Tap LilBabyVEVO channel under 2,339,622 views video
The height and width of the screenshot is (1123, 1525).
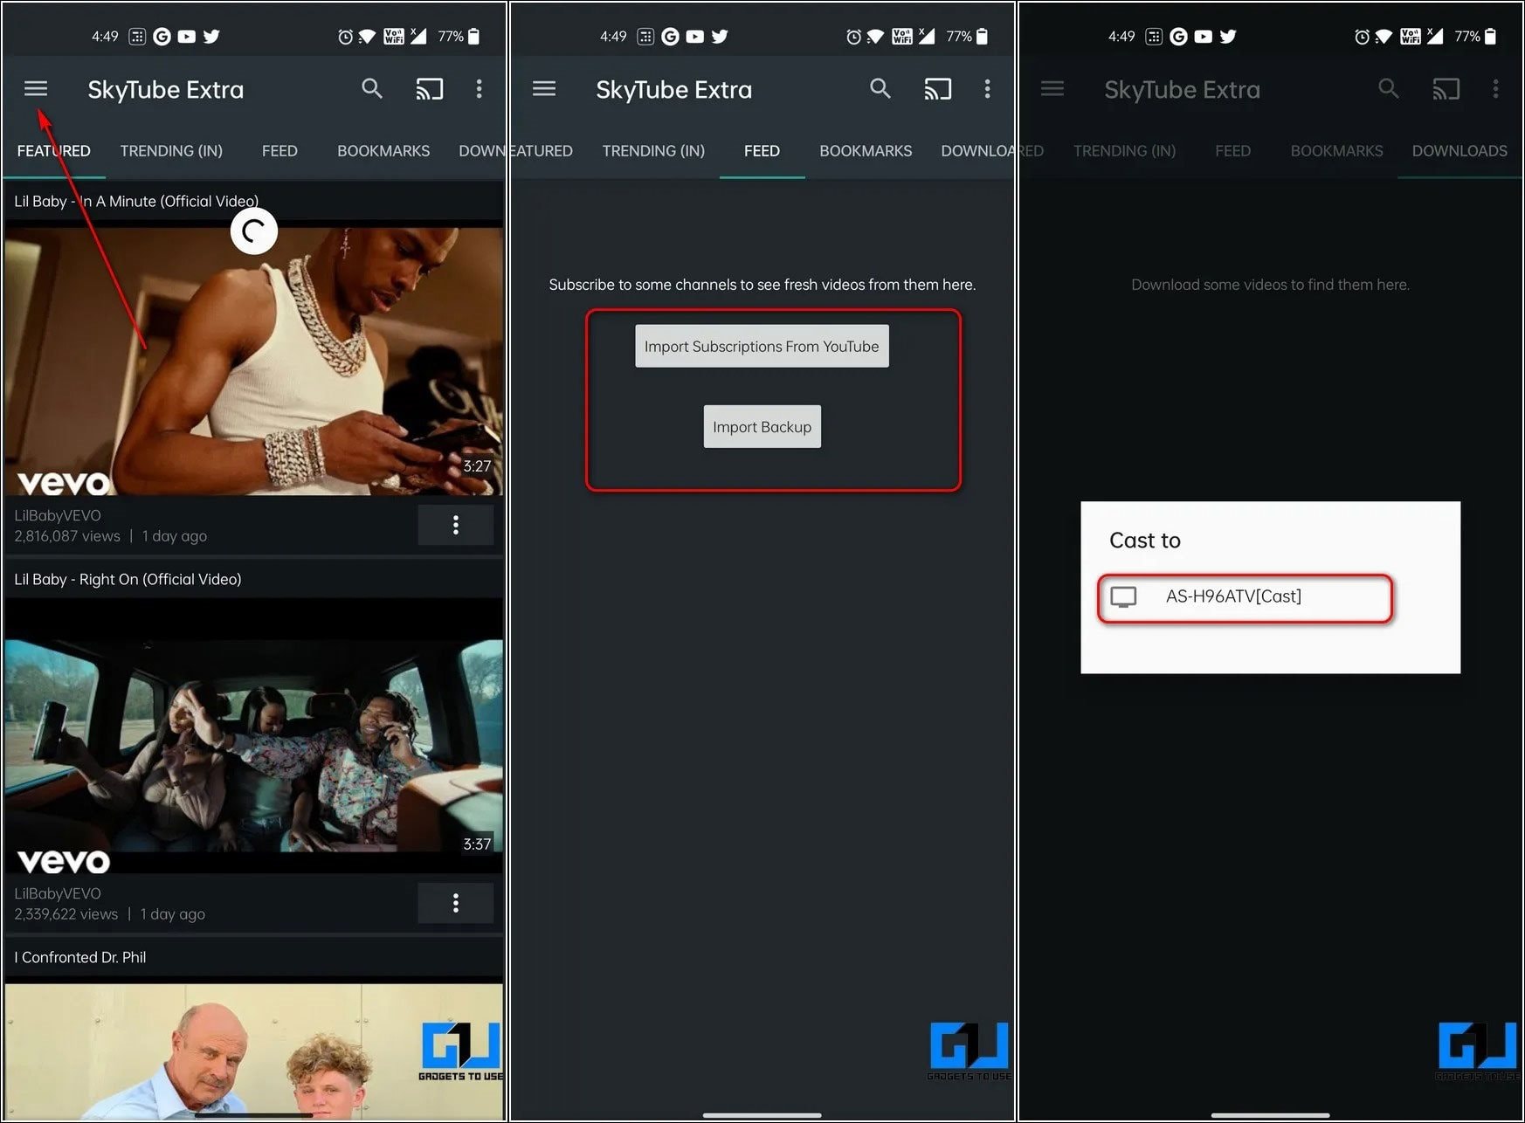58,893
